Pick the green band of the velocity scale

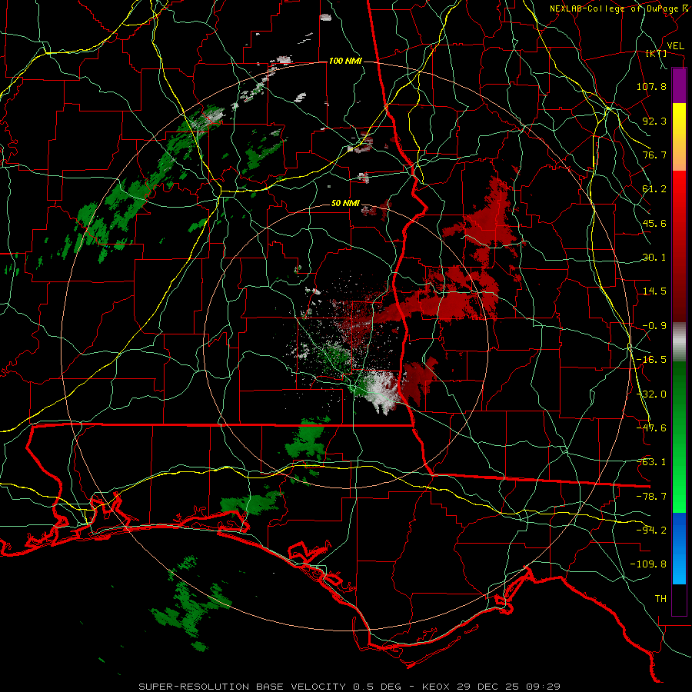[x=679, y=437]
